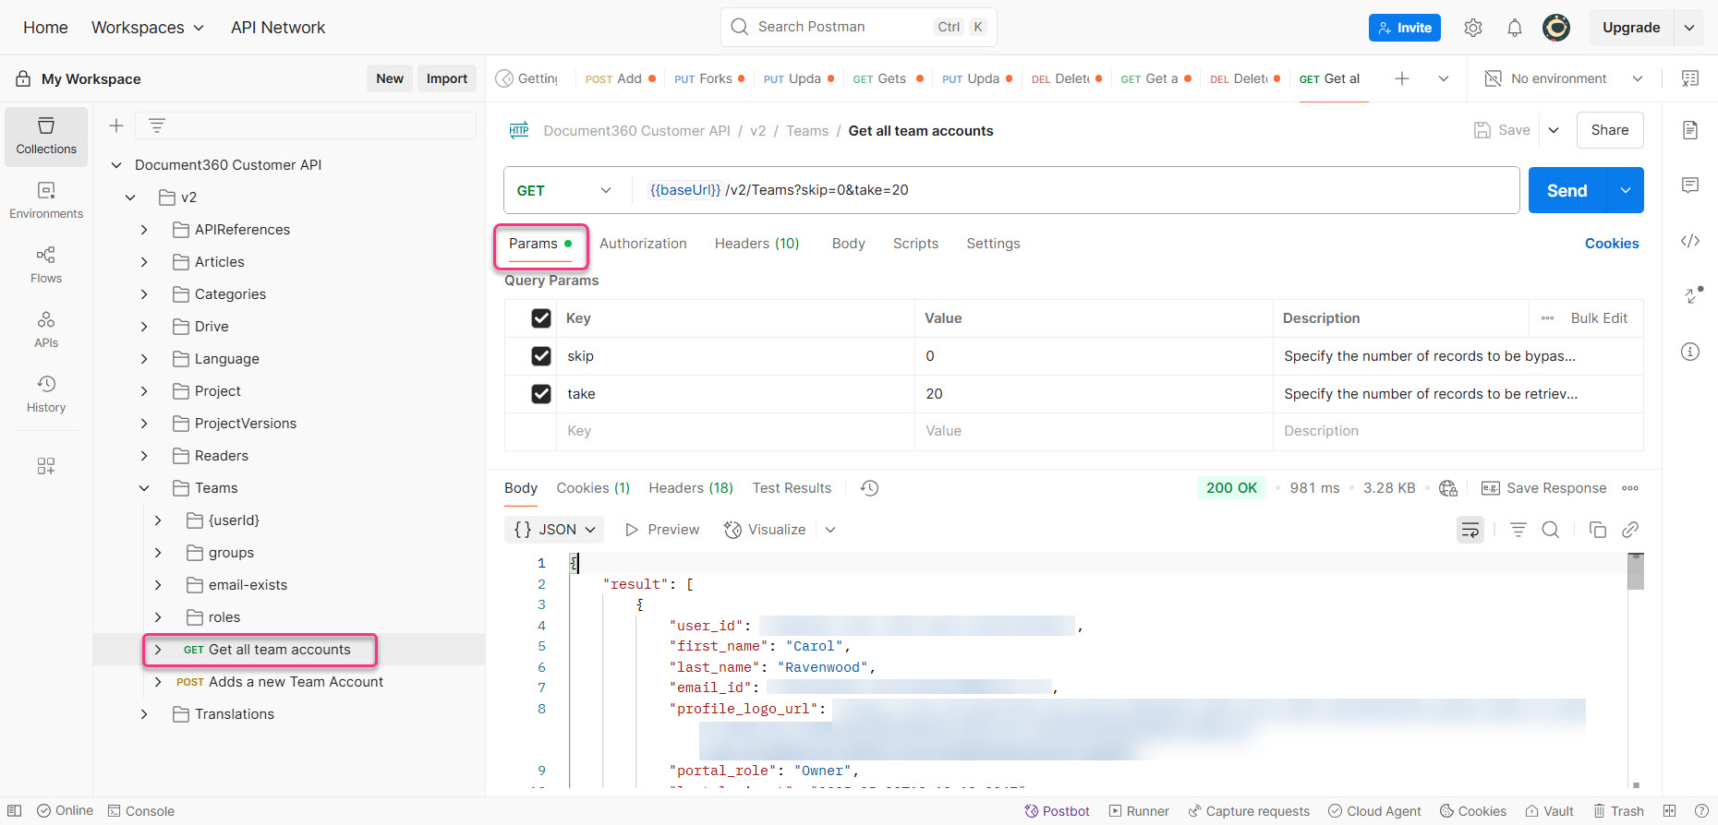Open the Save options dropdown arrow
This screenshot has width=1718, height=825.
click(1554, 130)
